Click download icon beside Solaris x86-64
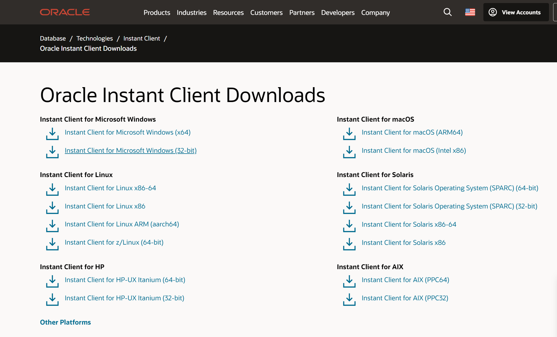The width and height of the screenshot is (557, 337). pyautogui.click(x=349, y=226)
